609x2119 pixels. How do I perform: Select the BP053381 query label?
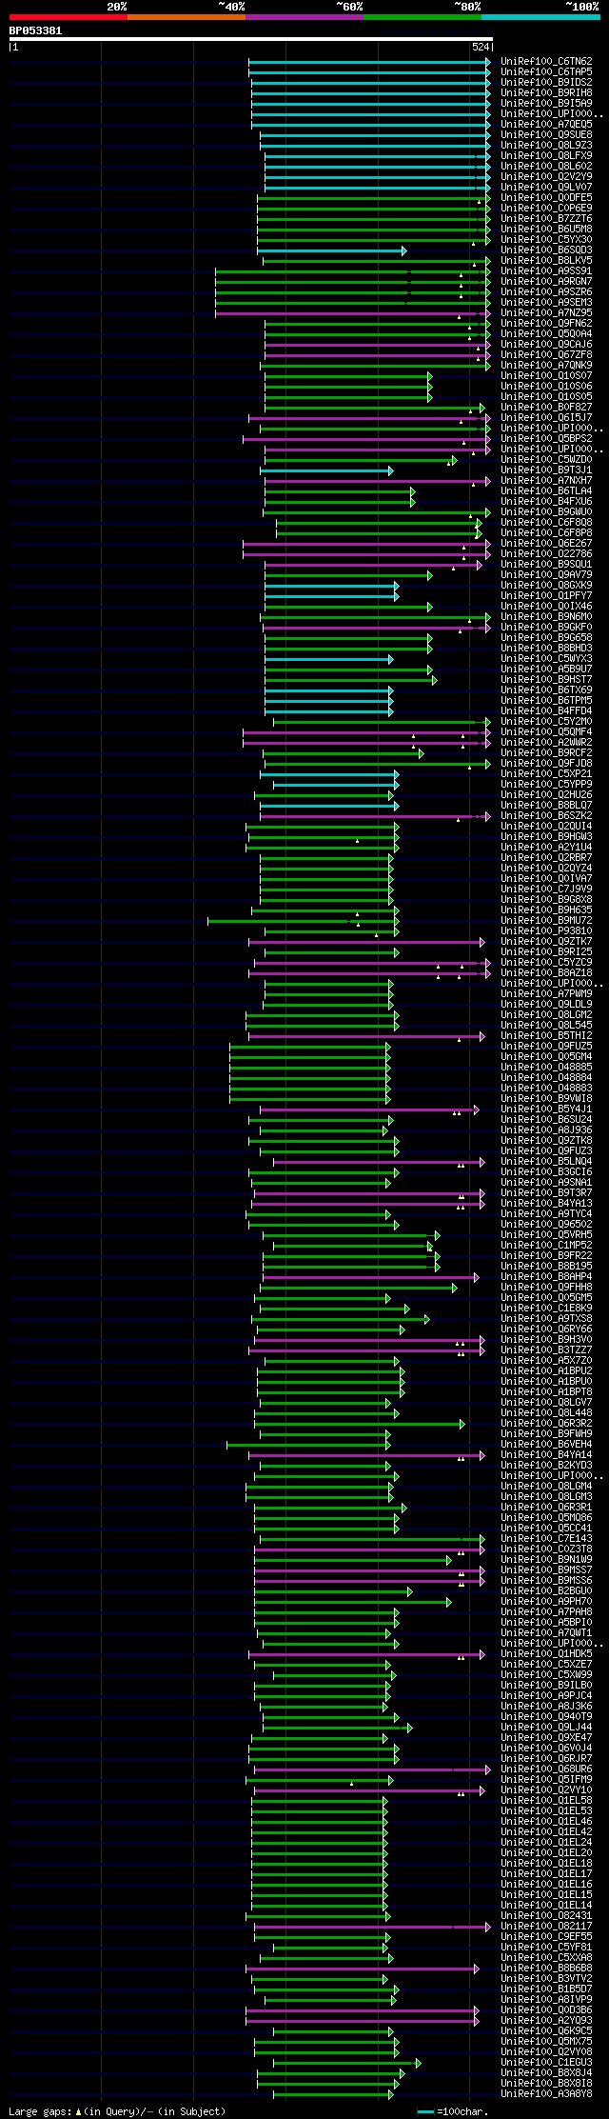coord(36,30)
